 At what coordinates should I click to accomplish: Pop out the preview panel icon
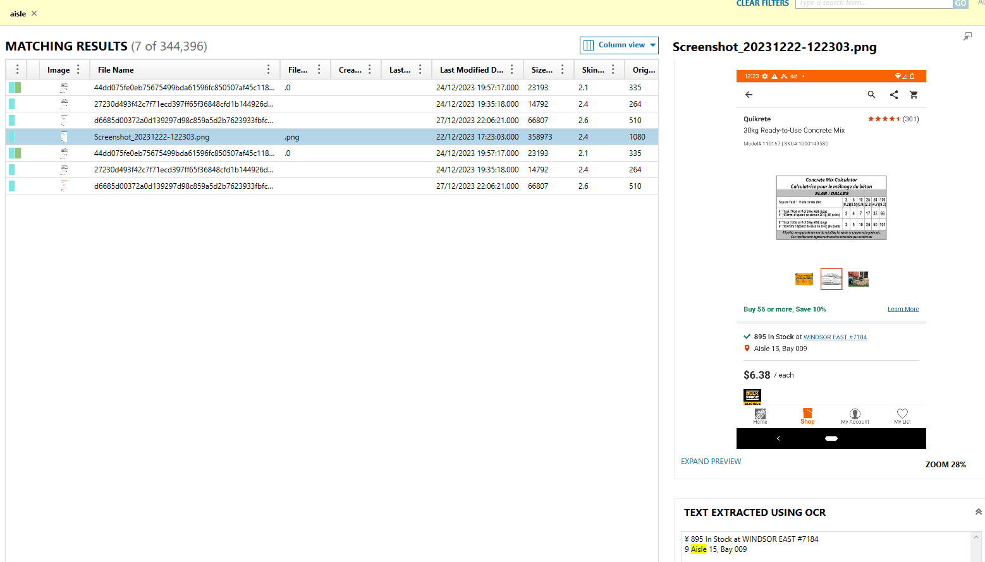click(967, 37)
